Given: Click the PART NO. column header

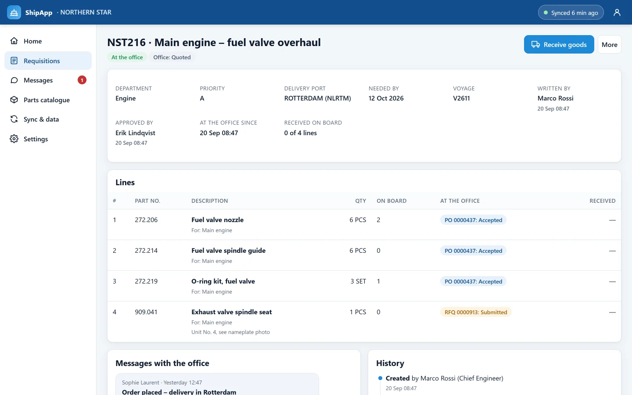Looking at the screenshot, I should click(x=147, y=201).
